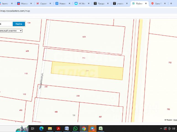Click lower parcel 752 label
Viewport: 177px width, 132px height.
pyautogui.click(x=168, y=109)
